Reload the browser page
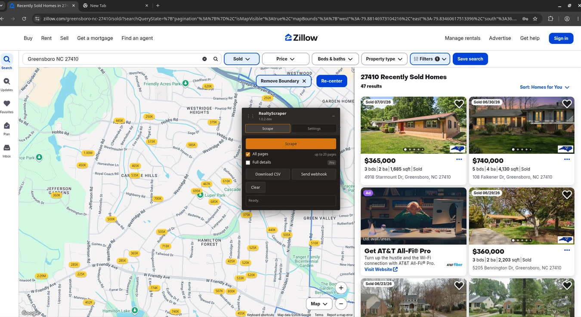 (x=24, y=19)
